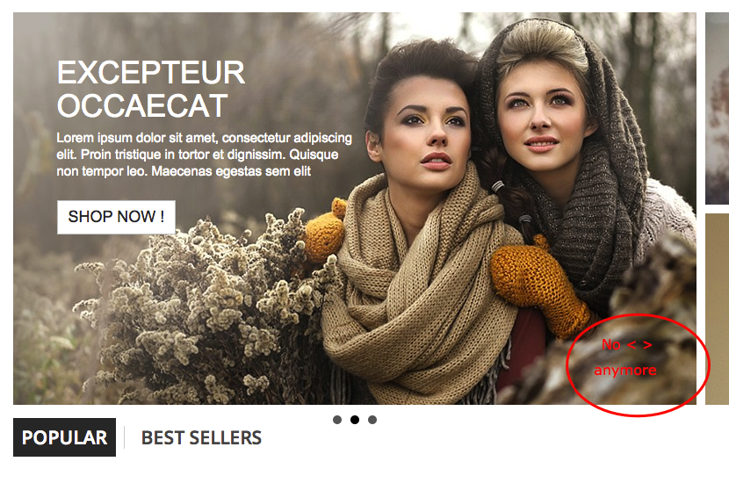
Task: Click the red right arrow symbol in annotation
Action: pos(647,345)
